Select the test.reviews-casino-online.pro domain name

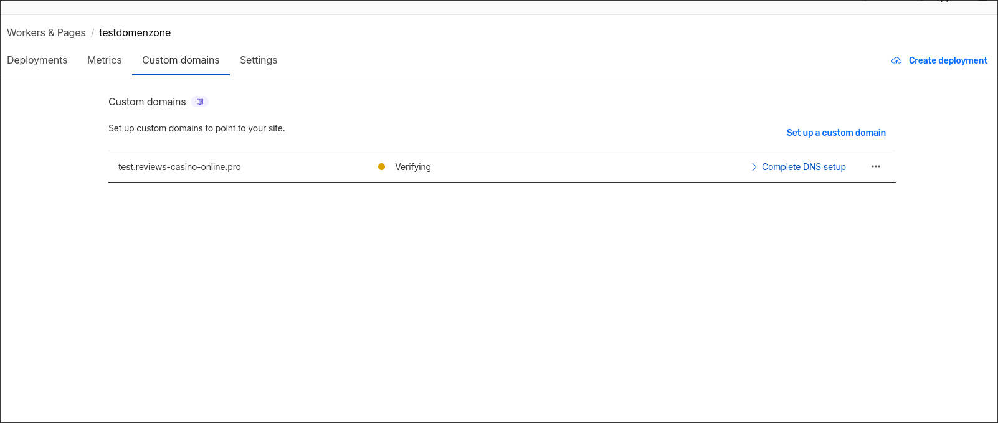tap(179, 167)
